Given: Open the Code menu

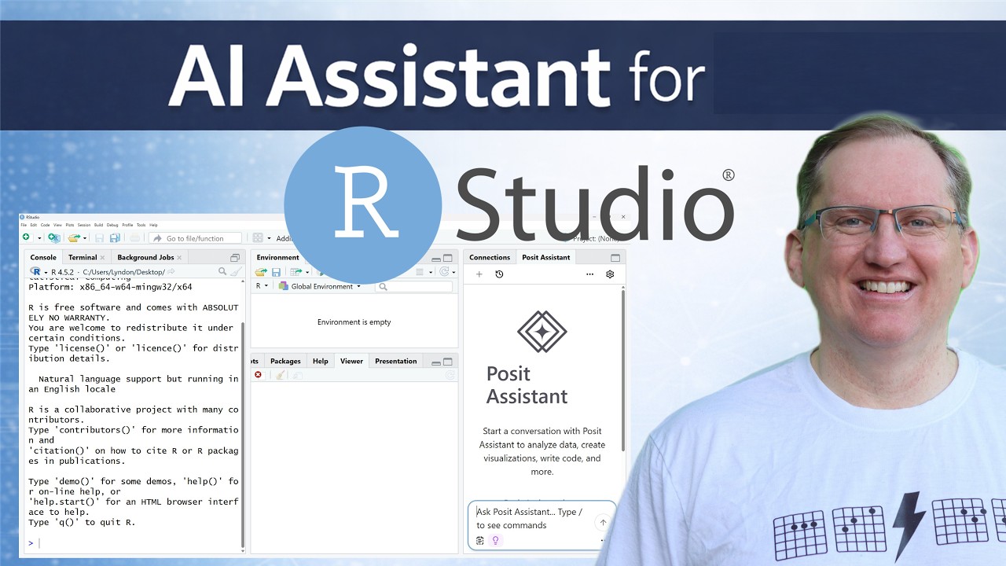Looking at the screenshot, I should click(45, 225).
